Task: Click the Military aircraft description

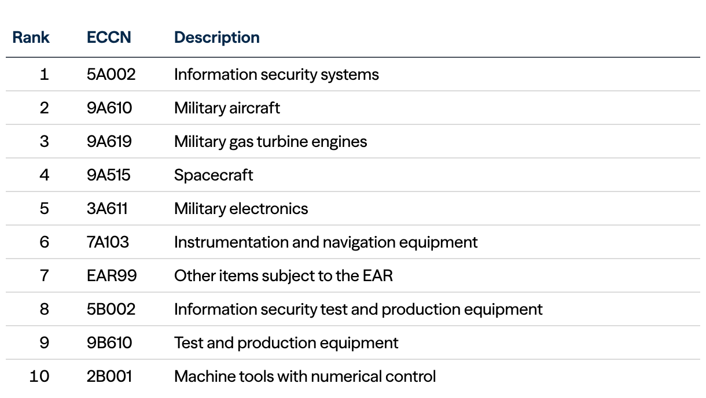Action: point(227,108)
